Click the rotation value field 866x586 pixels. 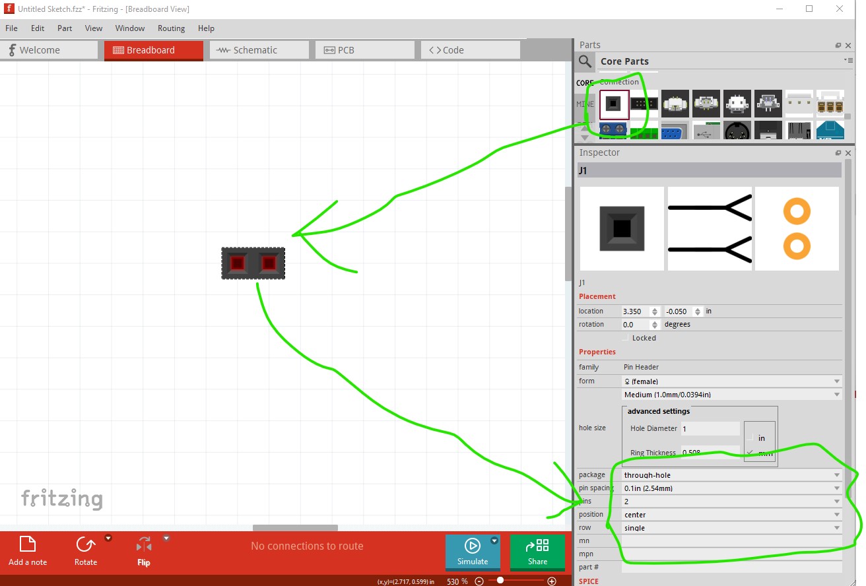(636, 325)
